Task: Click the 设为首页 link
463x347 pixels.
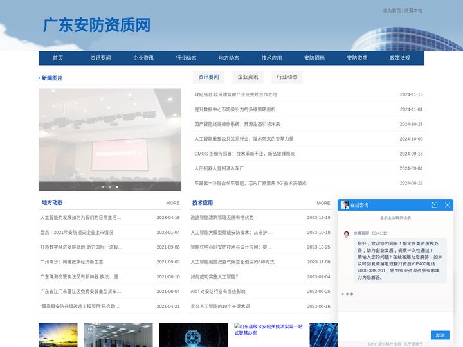Action: (x=392, y=11)
